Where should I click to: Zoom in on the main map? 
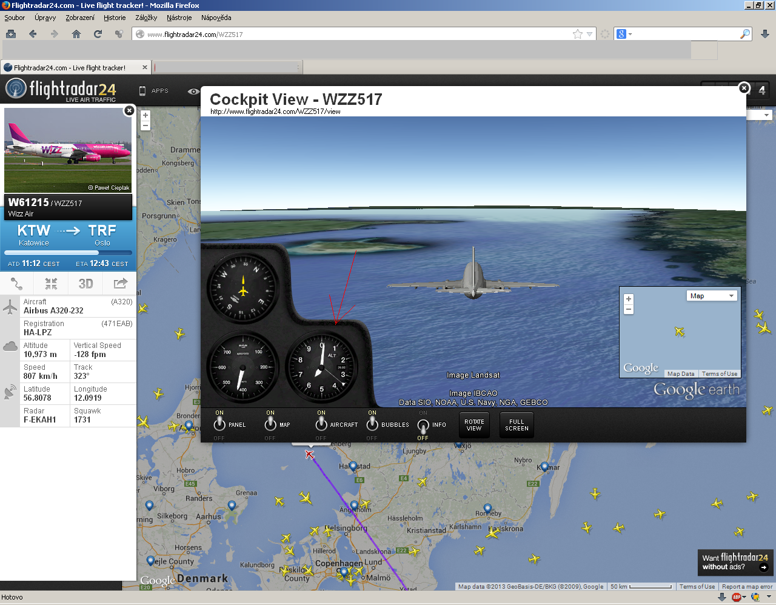point(145,115)
